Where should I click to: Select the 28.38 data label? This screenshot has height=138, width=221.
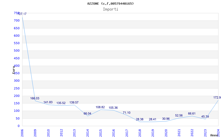click(140, 119)
